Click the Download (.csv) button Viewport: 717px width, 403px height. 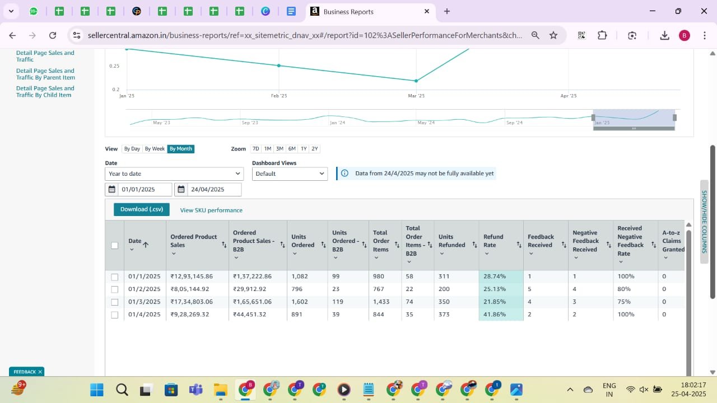coord(141,209)
